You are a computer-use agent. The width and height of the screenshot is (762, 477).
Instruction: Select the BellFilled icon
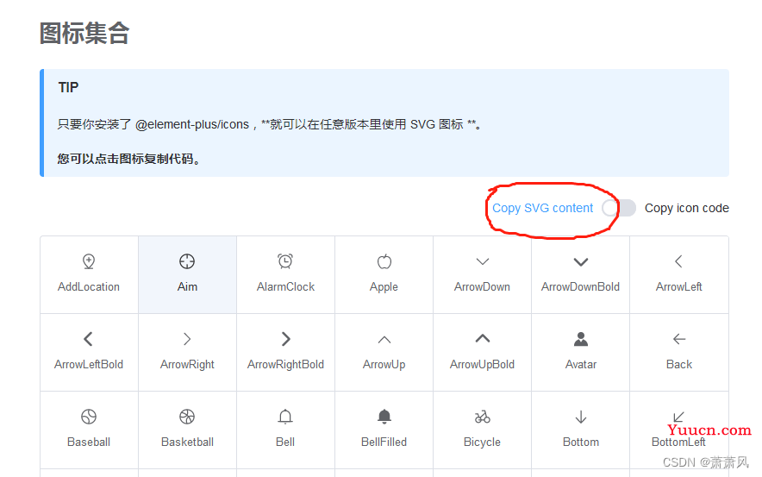384,417
